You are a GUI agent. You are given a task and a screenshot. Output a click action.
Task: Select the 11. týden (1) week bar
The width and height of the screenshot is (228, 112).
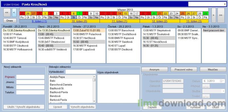[119, 21]
